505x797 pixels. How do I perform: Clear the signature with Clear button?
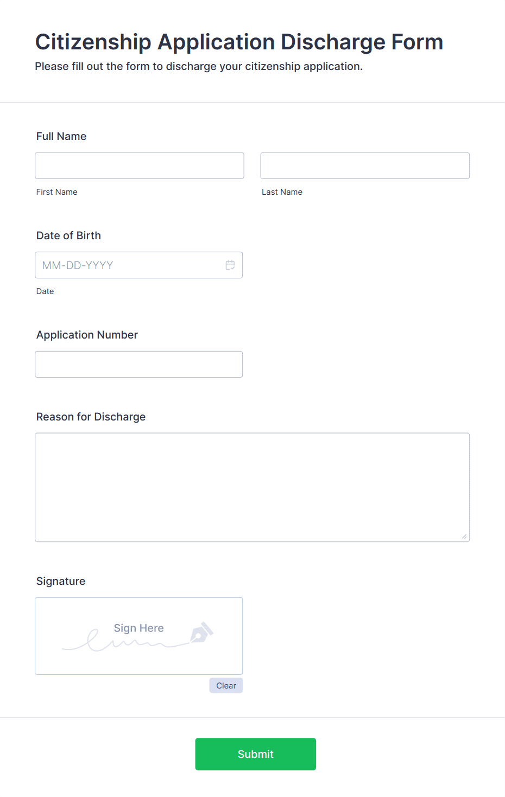click(226, 686)
